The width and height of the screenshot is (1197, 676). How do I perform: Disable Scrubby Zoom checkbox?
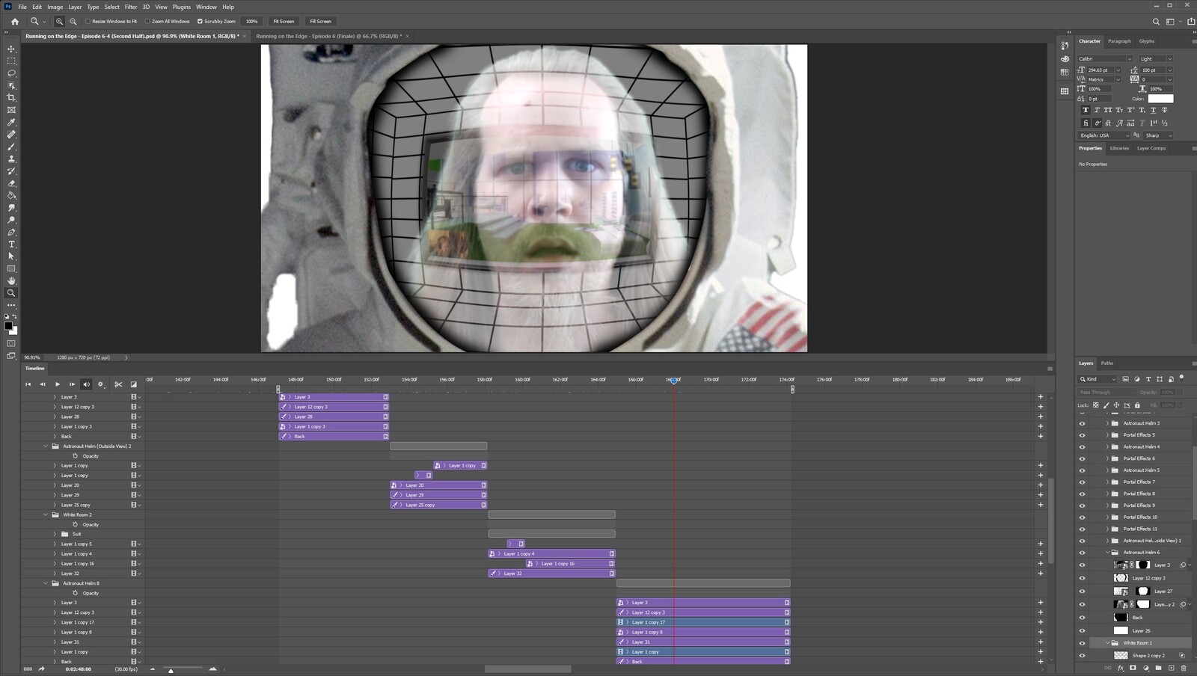pyautogui.click(x=200, y=22)
